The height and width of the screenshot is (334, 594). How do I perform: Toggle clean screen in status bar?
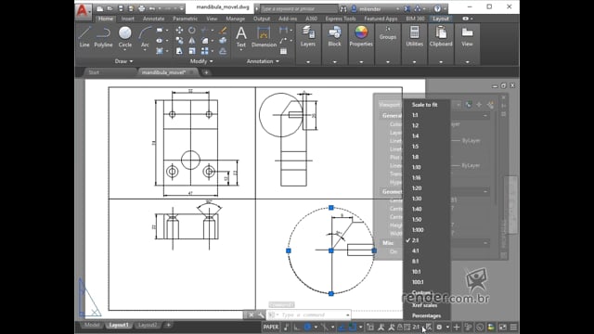pyautogui.click(x=503, y=327)
